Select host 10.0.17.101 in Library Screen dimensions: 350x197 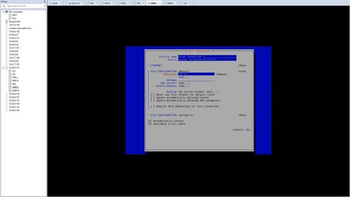[14, 48]
